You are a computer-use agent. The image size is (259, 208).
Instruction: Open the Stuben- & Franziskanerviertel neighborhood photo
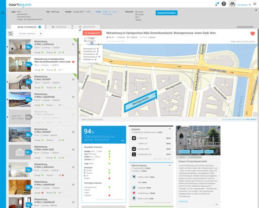coord(198,140)
